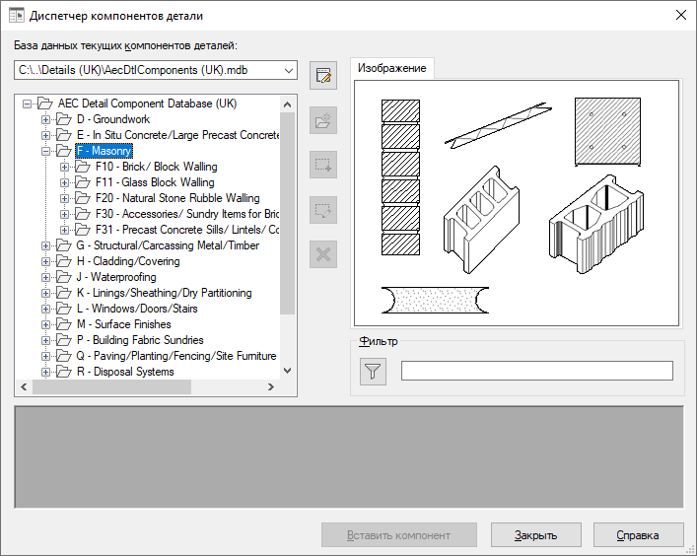Select J - Waterproofing tree item
The height and width of the screenshot is (556, 697).
click(116, 277)
